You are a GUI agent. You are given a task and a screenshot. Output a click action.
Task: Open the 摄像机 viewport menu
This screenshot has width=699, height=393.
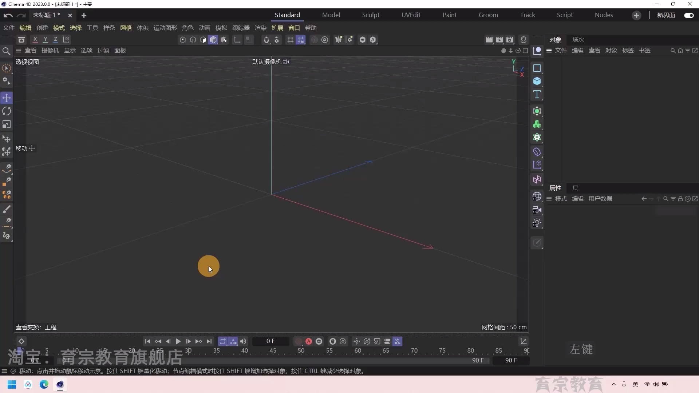pos(50,51)
